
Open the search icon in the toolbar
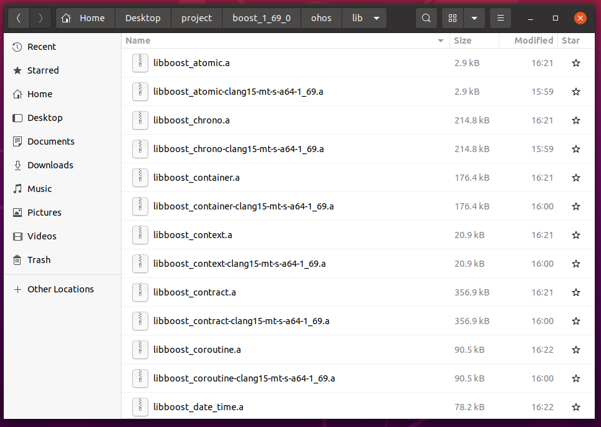(x=426, y=18)
